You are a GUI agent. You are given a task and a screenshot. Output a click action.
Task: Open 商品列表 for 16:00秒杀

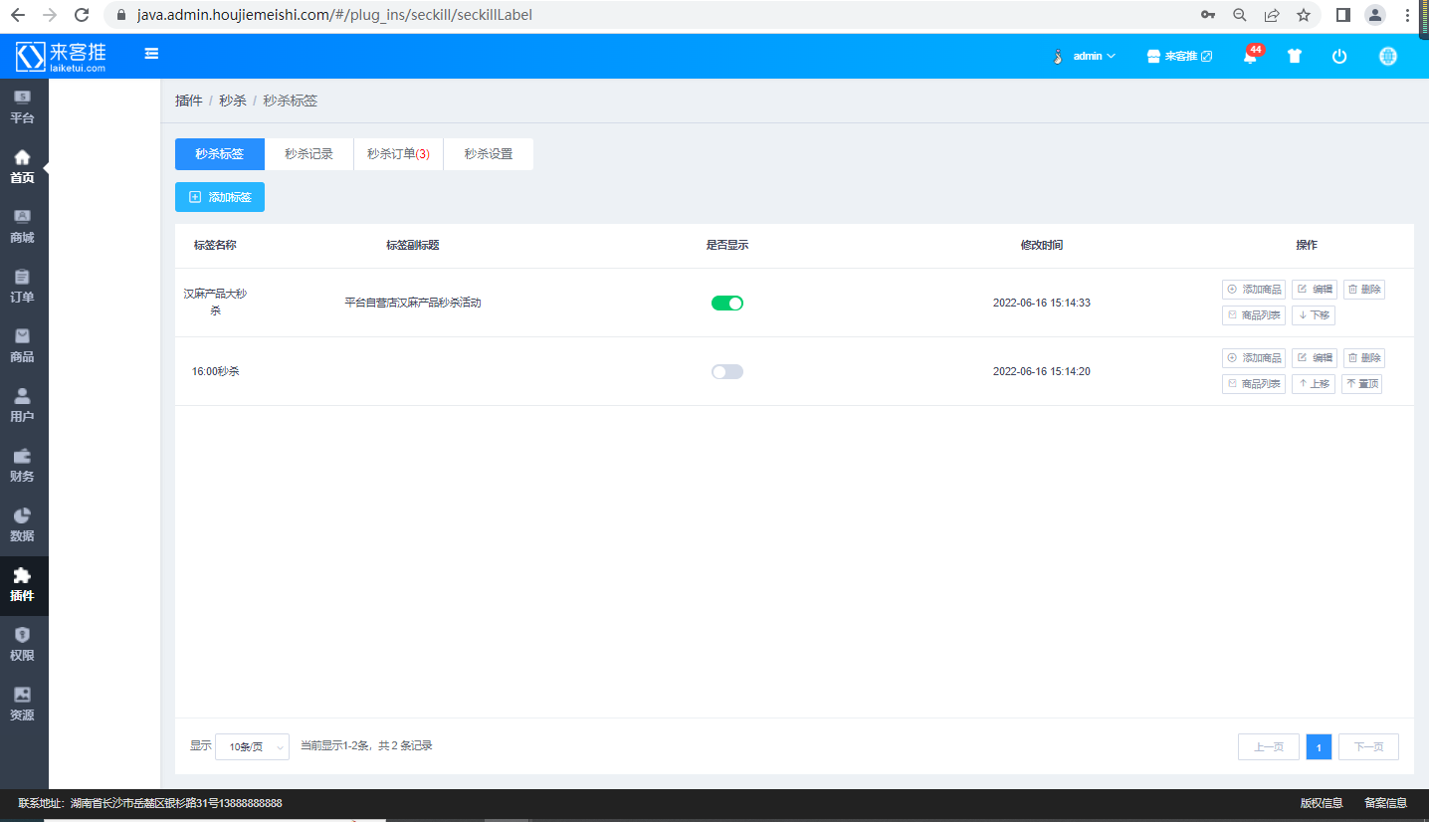coord(1254,384)
